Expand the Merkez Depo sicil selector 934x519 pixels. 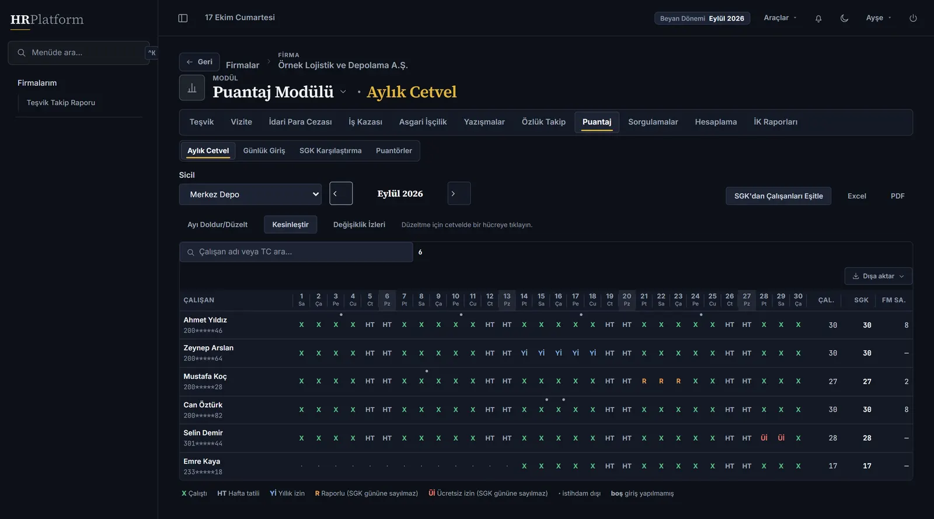pyautogui.click(x=250, y=194)
